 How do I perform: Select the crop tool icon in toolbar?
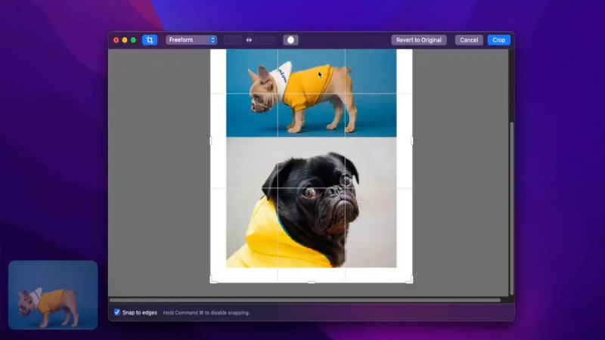[x=150, y=40]
